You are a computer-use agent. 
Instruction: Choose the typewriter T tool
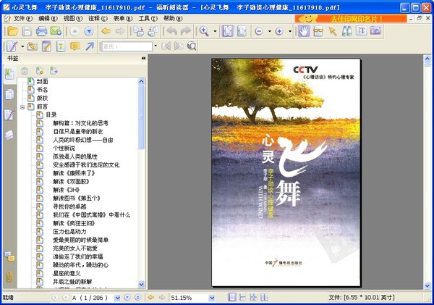(361, 30)
